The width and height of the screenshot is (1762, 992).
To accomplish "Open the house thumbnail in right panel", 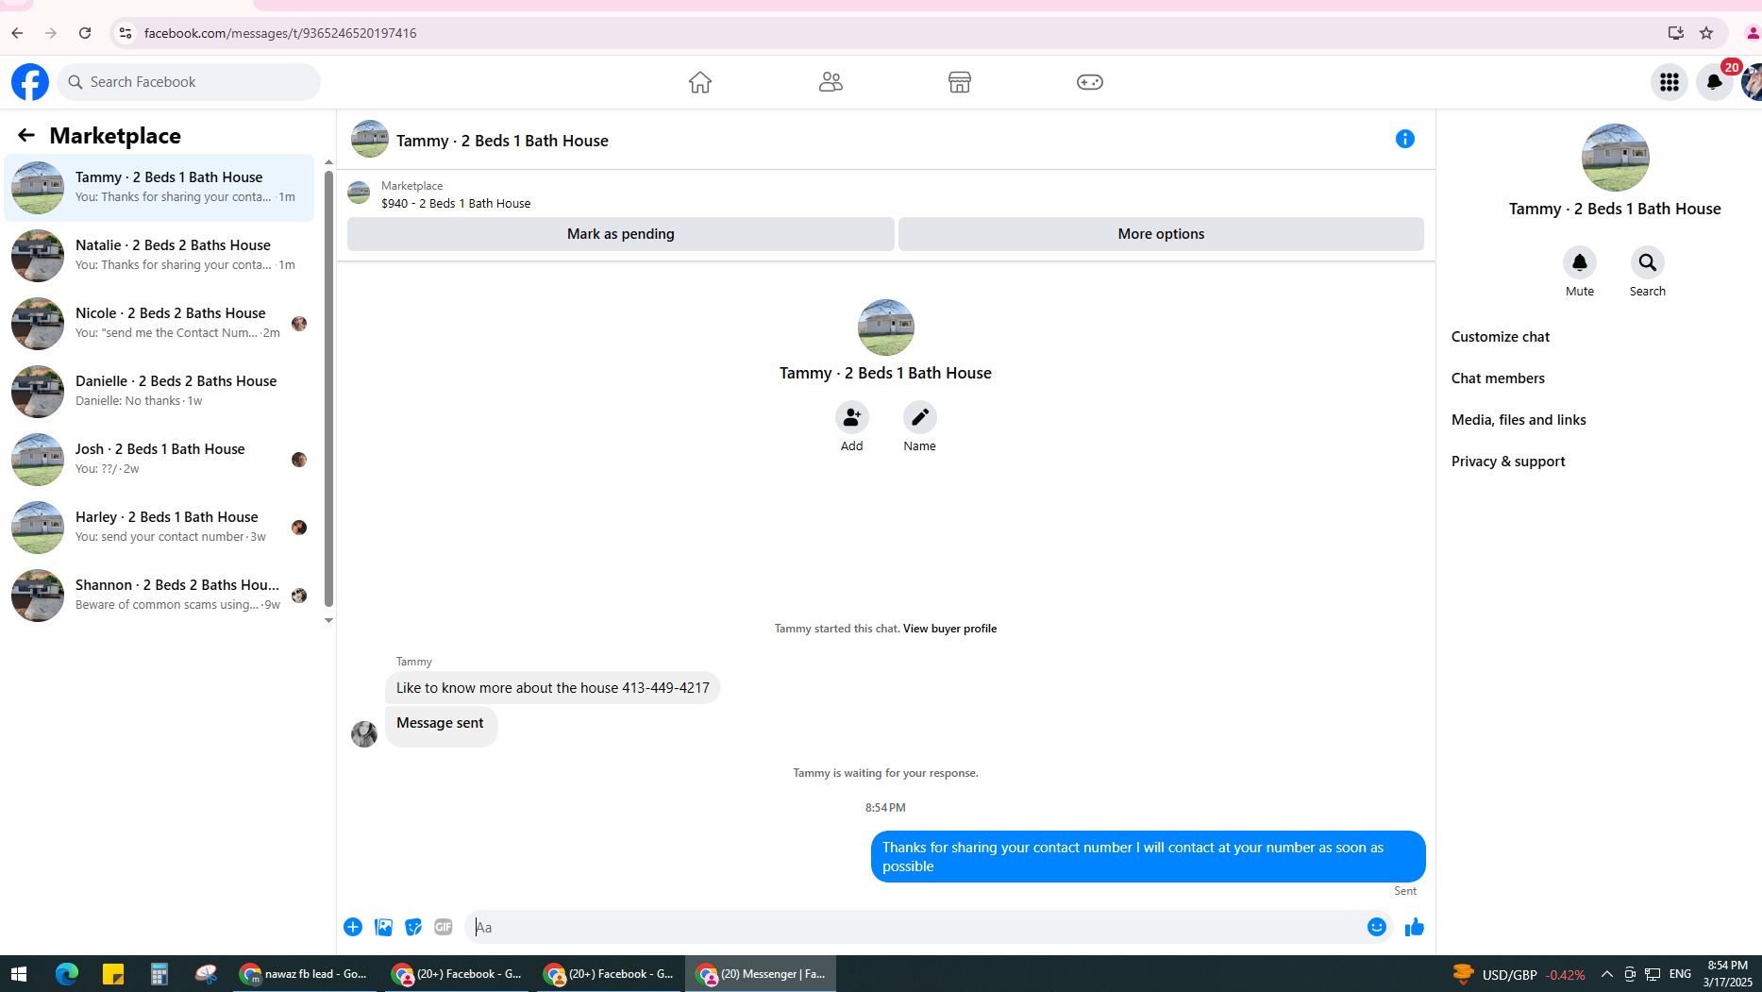I will point(1615,158).
